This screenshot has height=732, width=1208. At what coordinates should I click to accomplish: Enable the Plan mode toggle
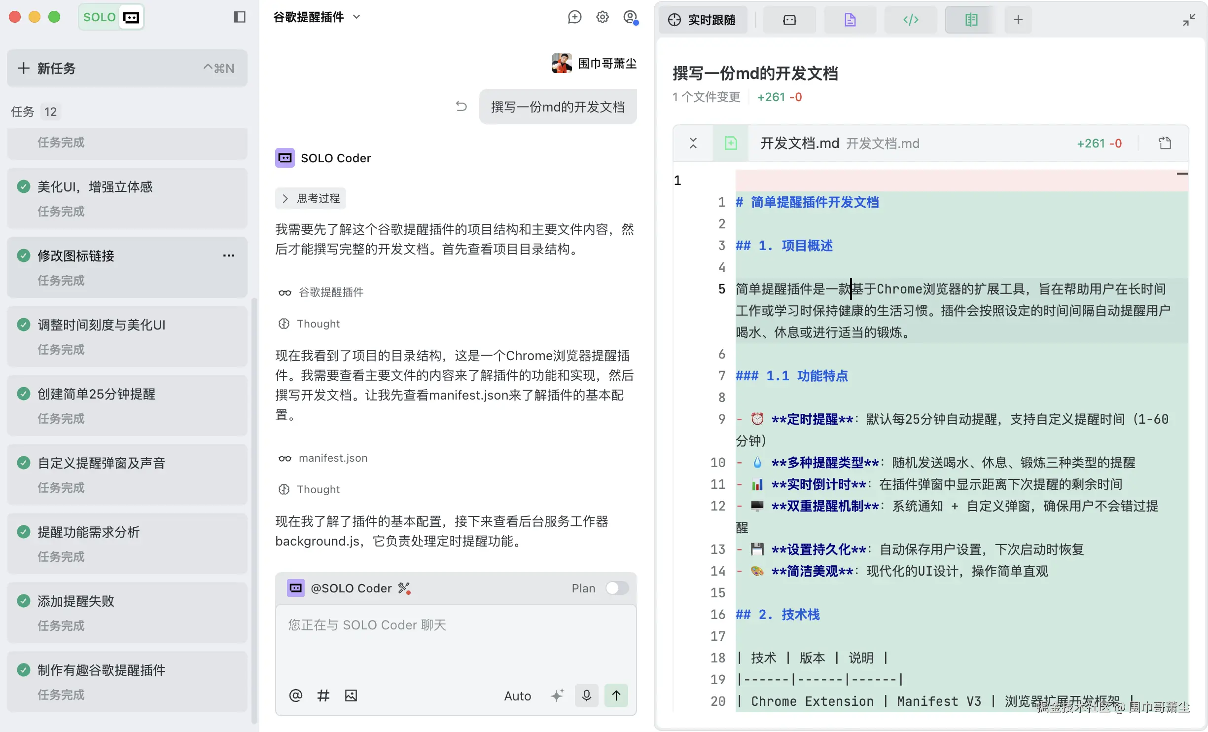coord(617,588)
